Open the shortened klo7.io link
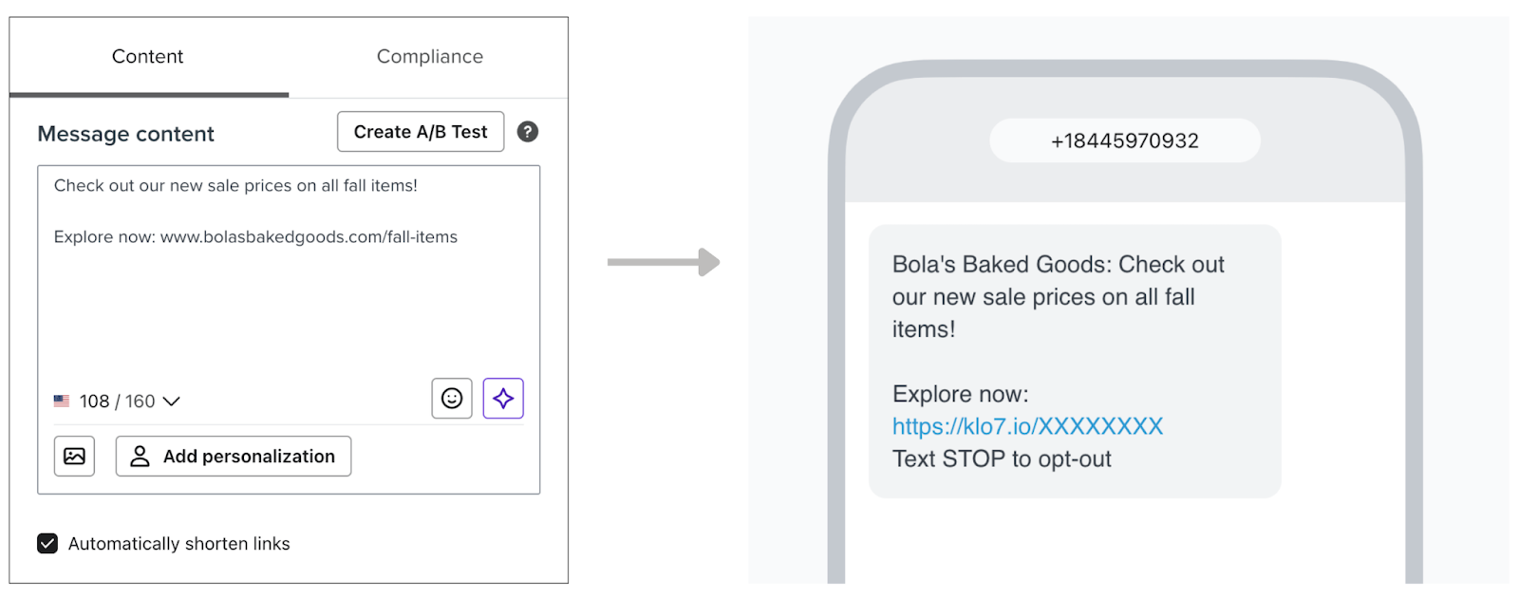Screen dimensions: 1519x598 pos(1026,426)
